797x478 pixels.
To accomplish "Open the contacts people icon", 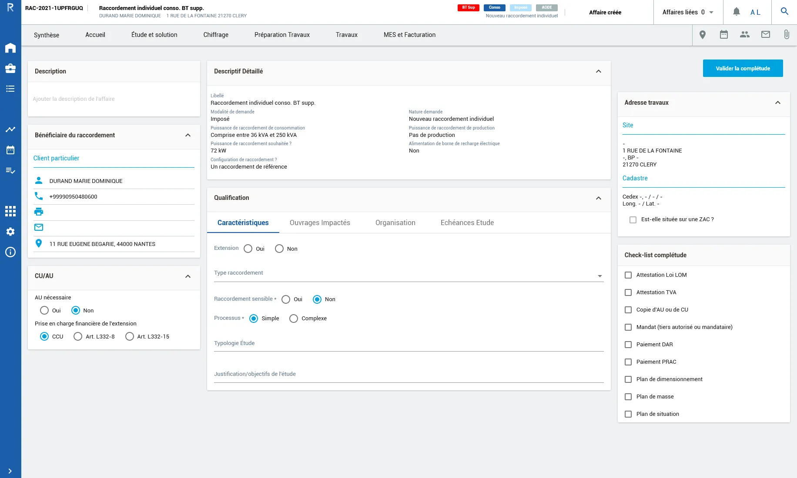I will pyautogui.click(x=745, y=35).
